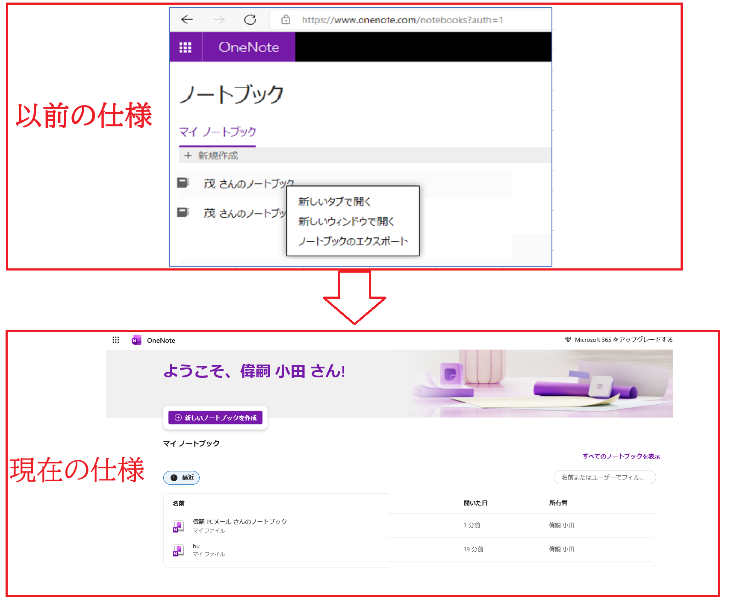This screenshot has width=740, height=603.
Task: Choose ノートブックのエクスポート from context menu
Action: click(x=353, y=241)
